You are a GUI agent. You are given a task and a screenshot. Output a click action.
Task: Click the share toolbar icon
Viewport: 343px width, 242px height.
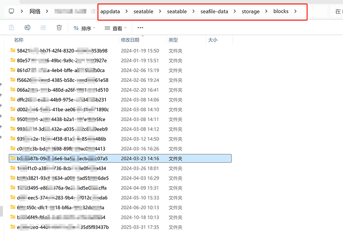[43, 28]
